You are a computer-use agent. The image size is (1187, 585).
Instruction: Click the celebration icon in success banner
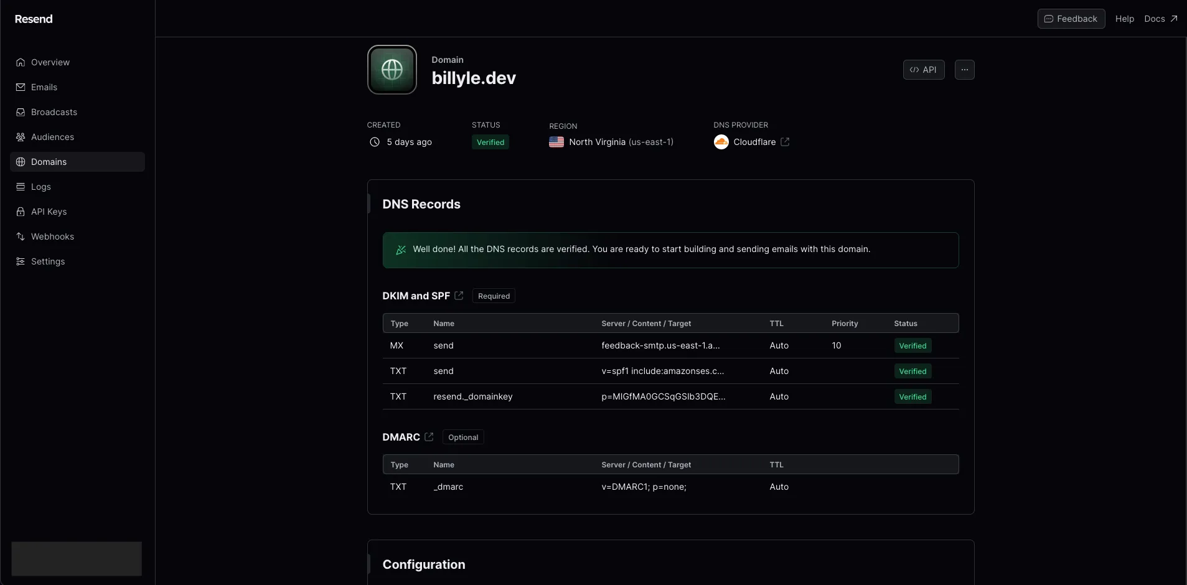[401, 250]
